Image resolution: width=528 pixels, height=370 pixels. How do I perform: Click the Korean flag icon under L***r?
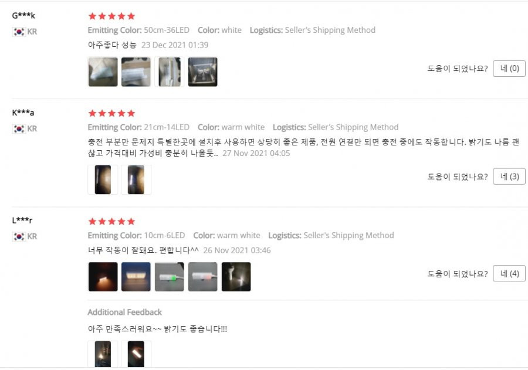[x=19, y=236]
